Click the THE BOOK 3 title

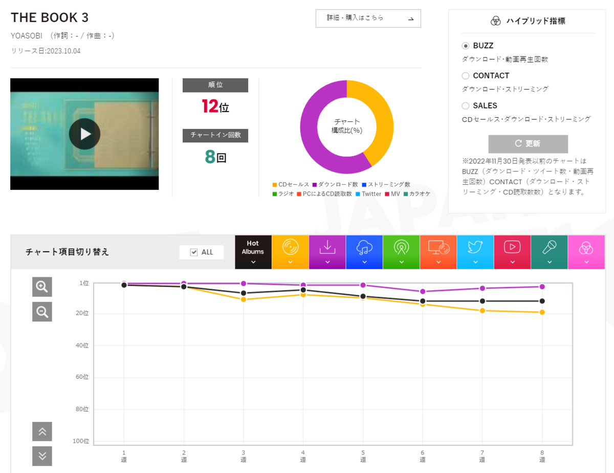click(x=50, y=17)
